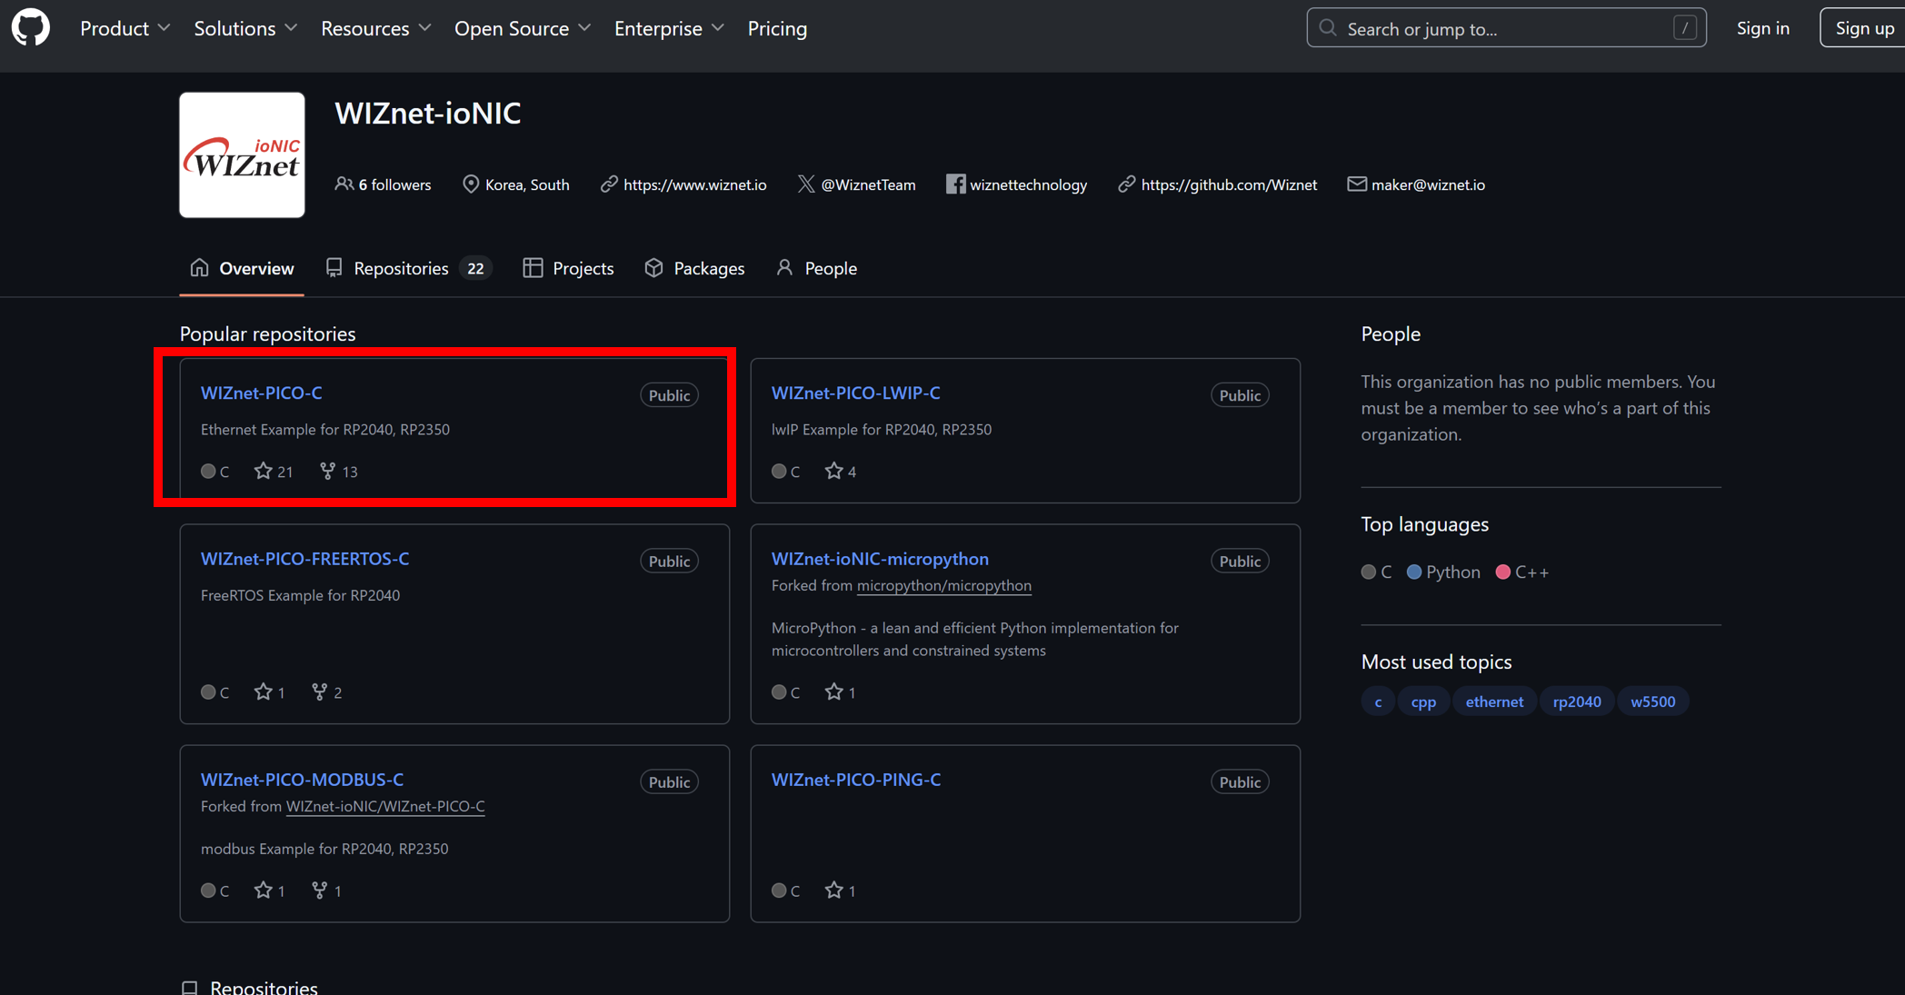Click the star count of WIZnet-PICO-LWIP-C
The height and width of the screenshot is (995, 1905).
pos(841,471)
